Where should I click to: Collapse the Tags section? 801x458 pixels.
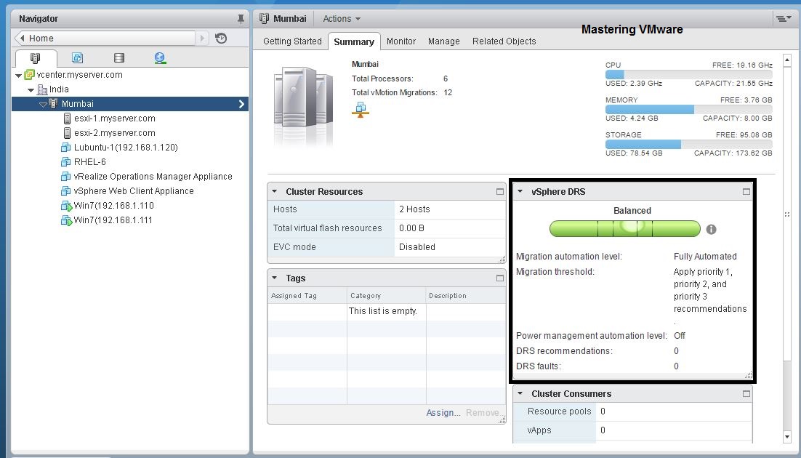[274, 278]
